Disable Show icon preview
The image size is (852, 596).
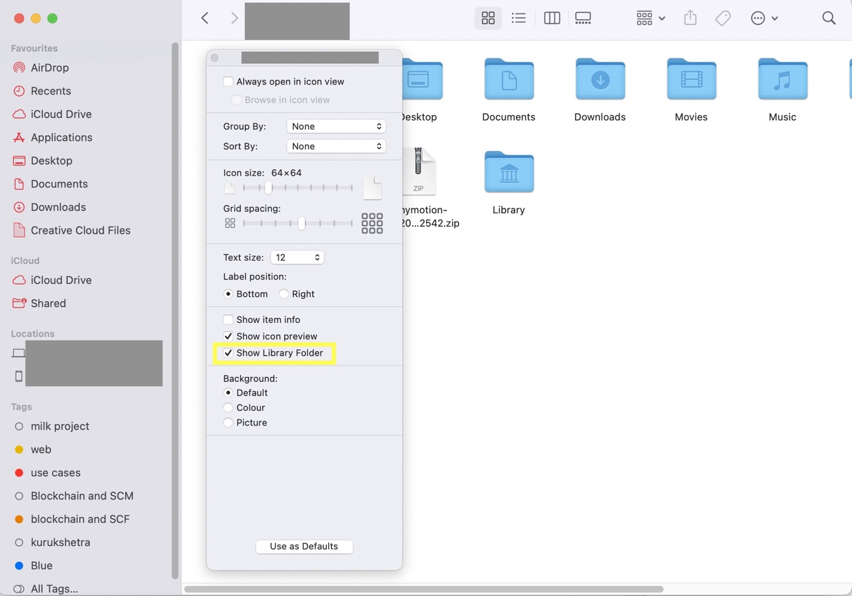[x=228, y=336]
